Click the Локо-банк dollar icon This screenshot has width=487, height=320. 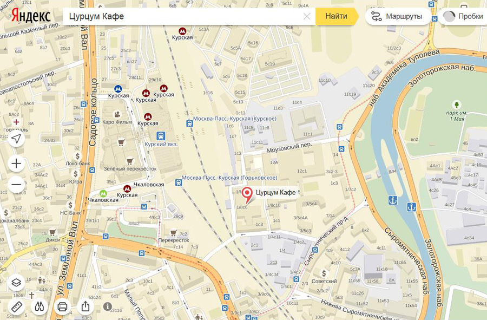(77, 156)
